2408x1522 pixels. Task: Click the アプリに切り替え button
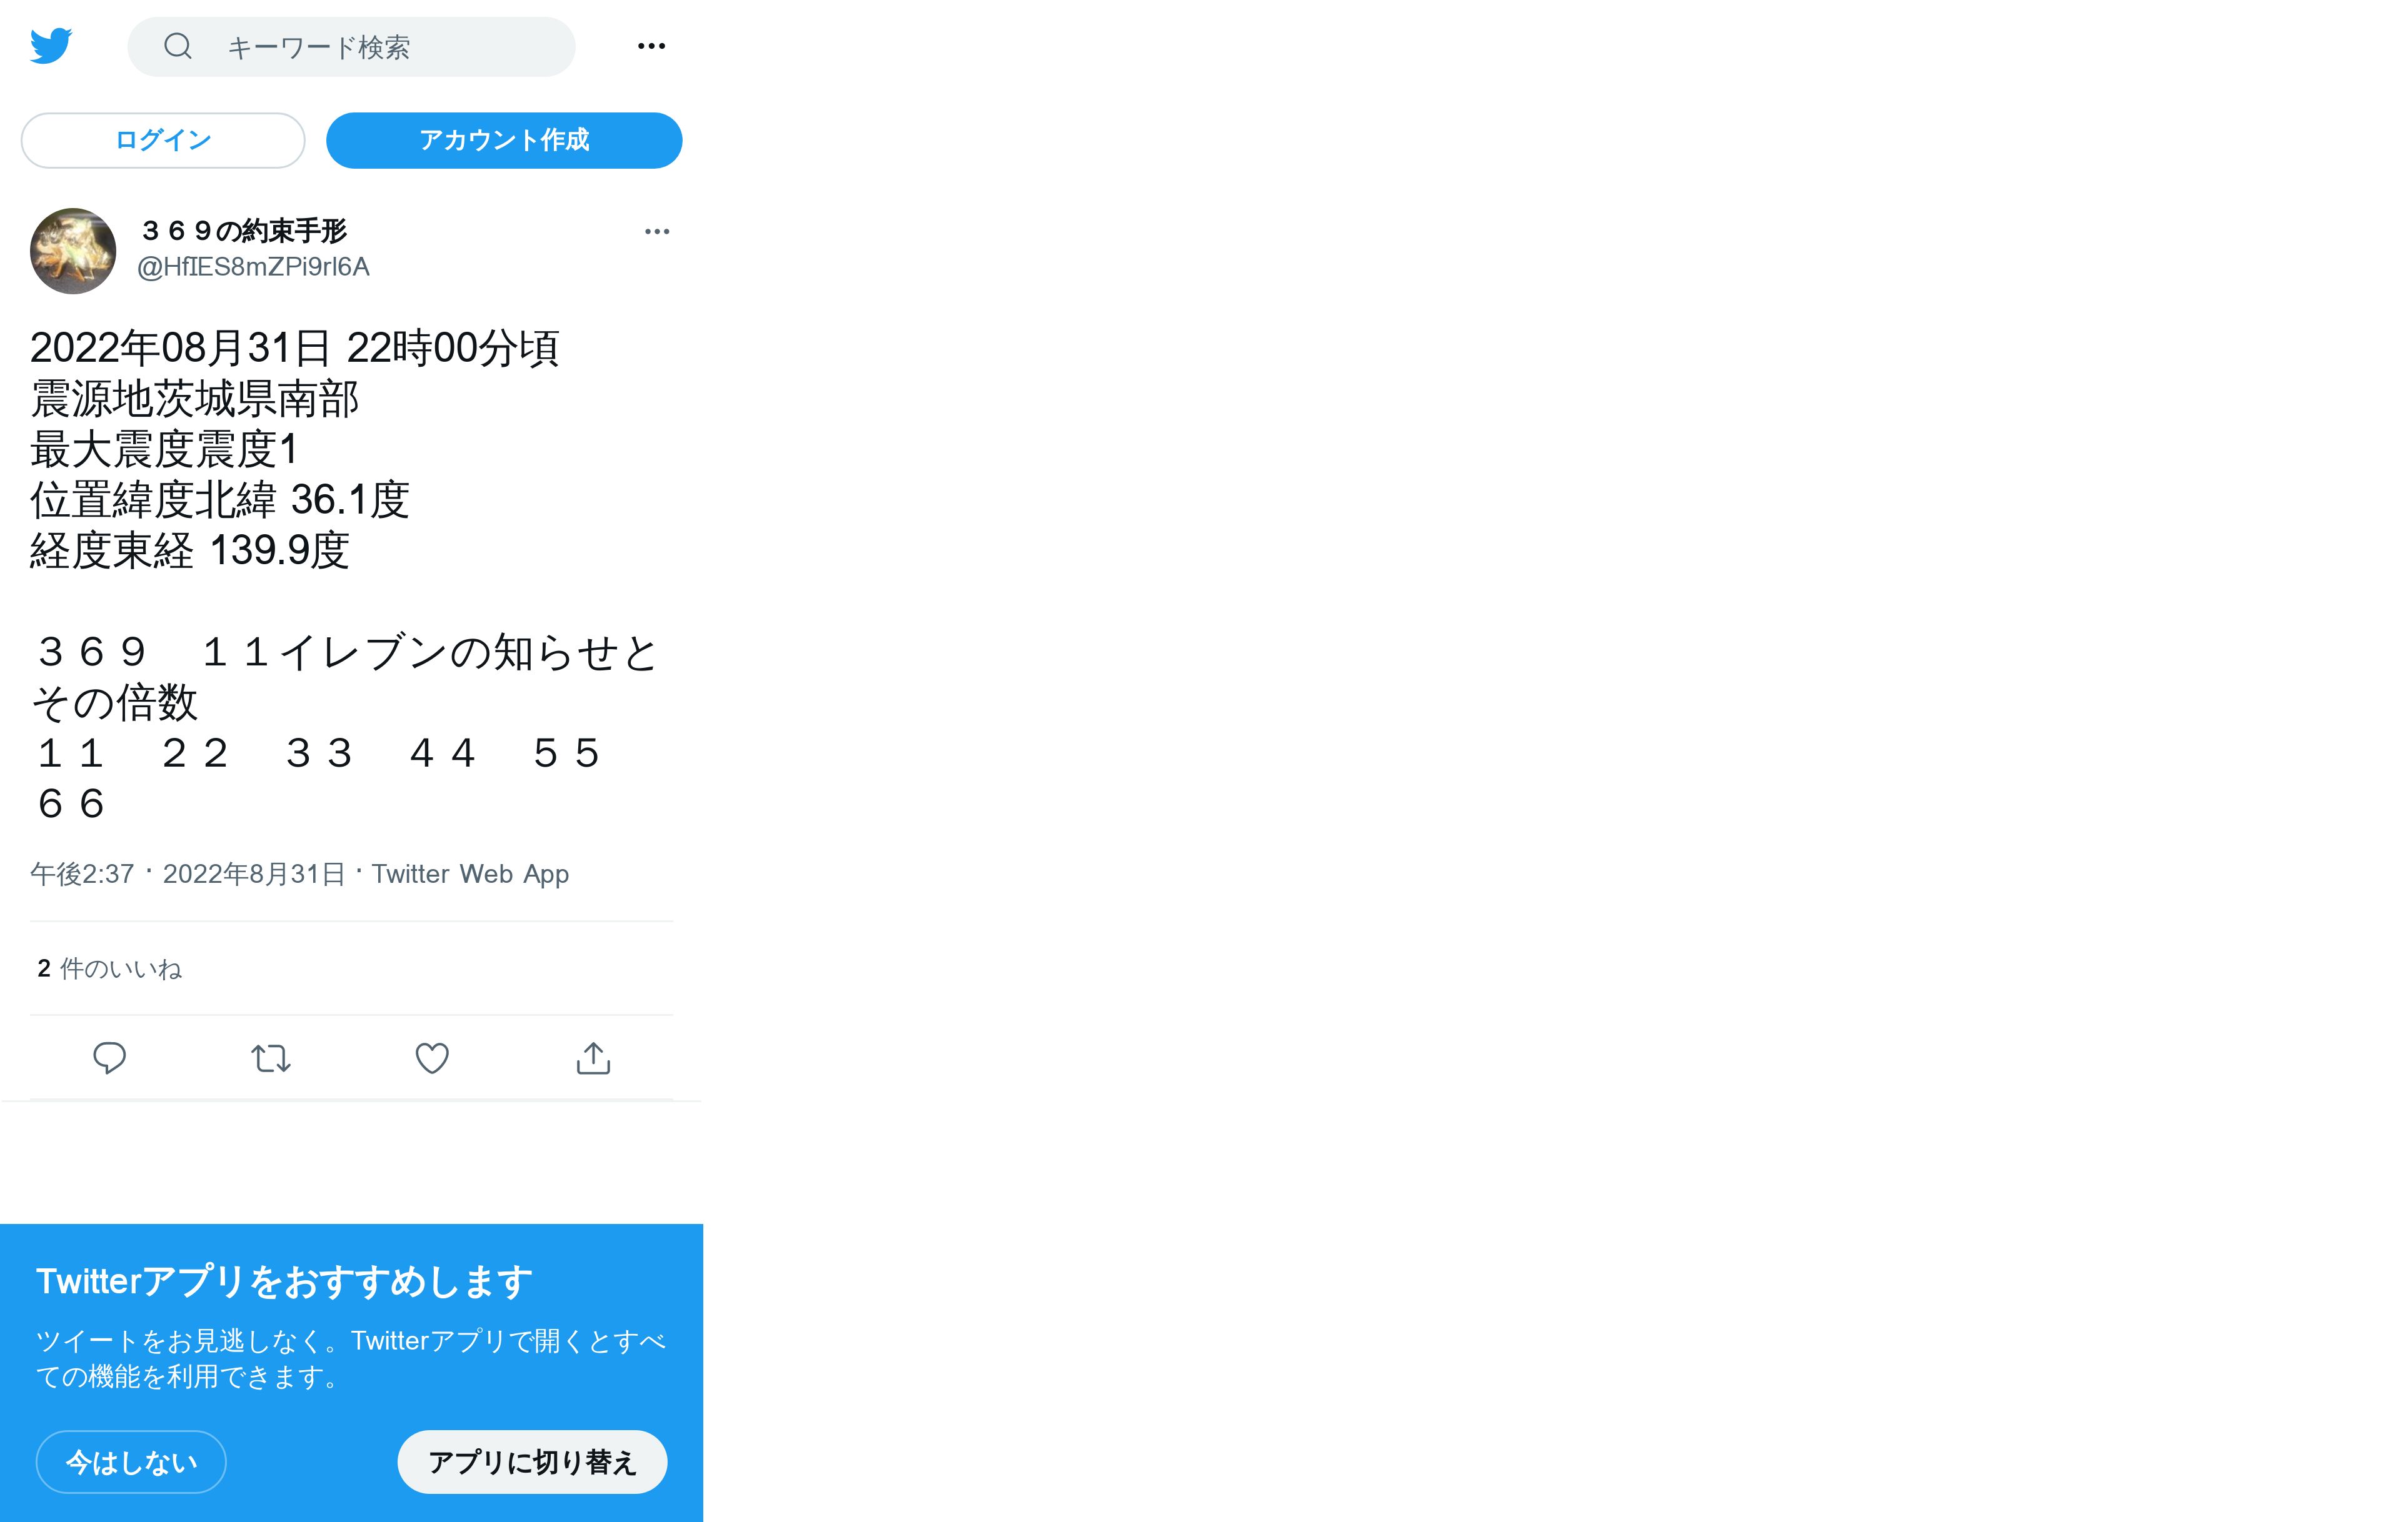(532, 1462)
